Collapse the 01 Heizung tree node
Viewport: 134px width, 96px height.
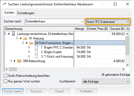pos(20,38)
